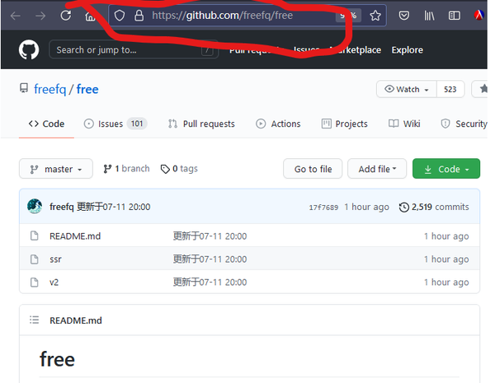The width and height of the screenshot is (495, 383).
Task: Click the Go to file button
Action: (313, 169)
